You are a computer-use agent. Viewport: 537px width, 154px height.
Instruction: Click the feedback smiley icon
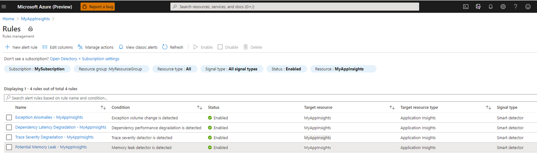tap(528, 7)
